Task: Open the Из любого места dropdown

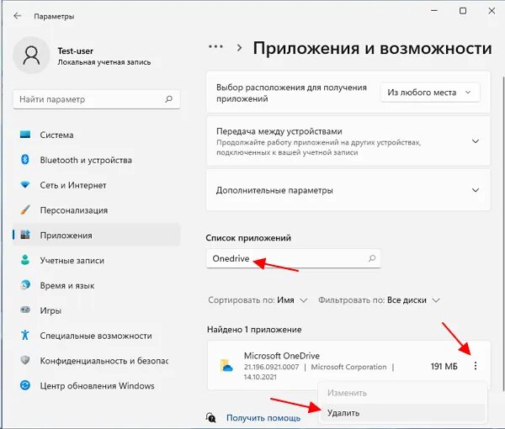Action: [x=430, y=93]
